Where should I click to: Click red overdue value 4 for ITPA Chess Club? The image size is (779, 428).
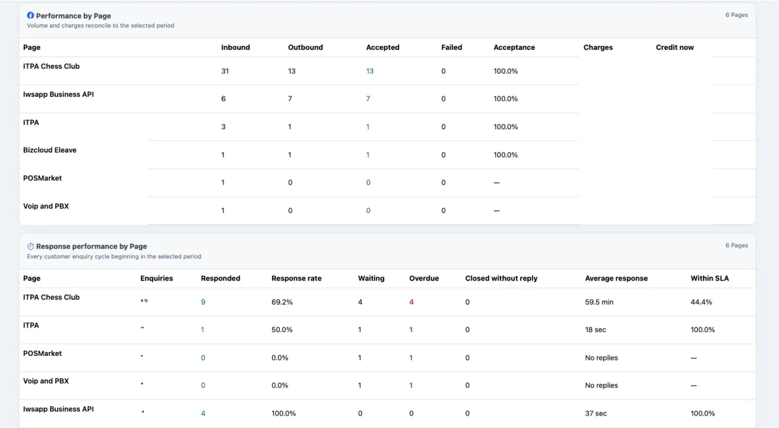411,302
